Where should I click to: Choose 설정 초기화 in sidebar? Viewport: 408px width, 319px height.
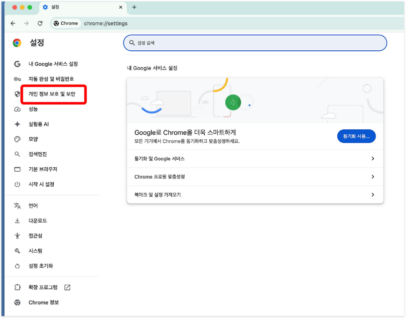(40, 266)
